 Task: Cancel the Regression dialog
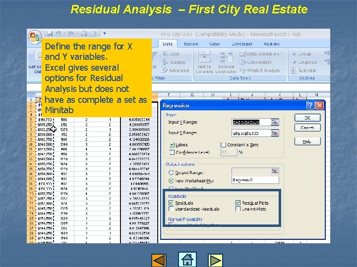click(x=307, y=128)
